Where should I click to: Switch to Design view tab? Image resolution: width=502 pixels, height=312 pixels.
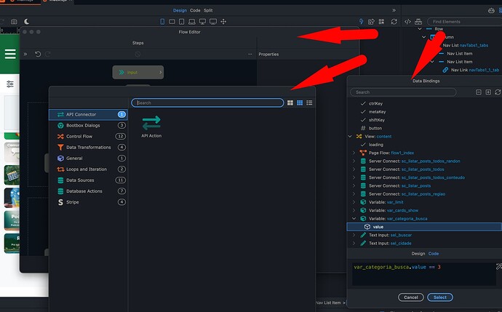(x=180, y=10)
